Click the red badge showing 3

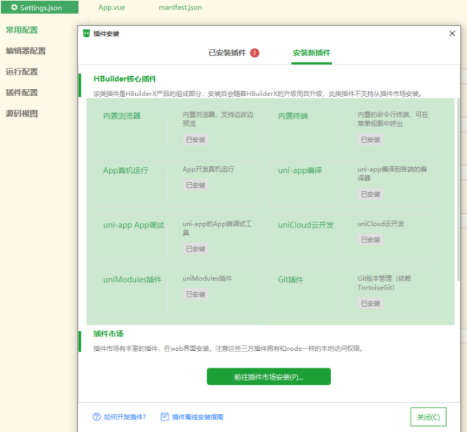[x=254, y=53]
